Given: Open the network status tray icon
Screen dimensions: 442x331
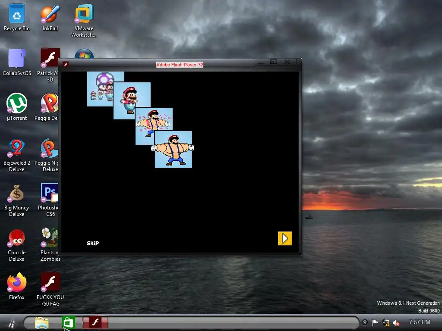Looking at the screenshot, I should (x=386, y=323).
